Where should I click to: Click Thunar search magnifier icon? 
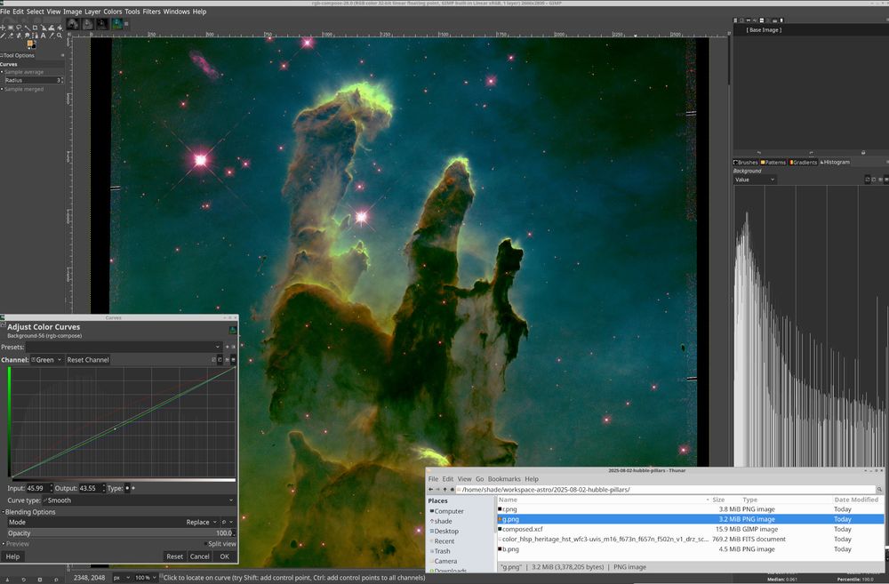(879, 489)
